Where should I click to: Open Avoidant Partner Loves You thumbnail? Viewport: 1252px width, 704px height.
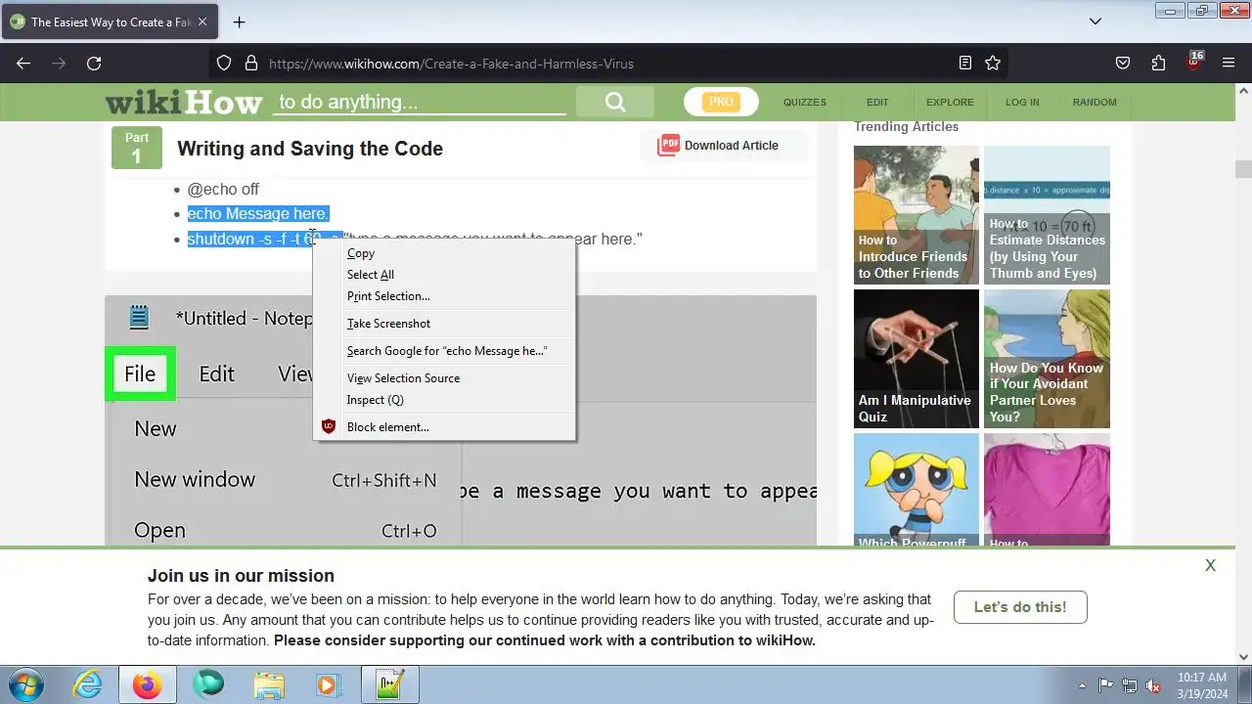[x=1047, y=359]
